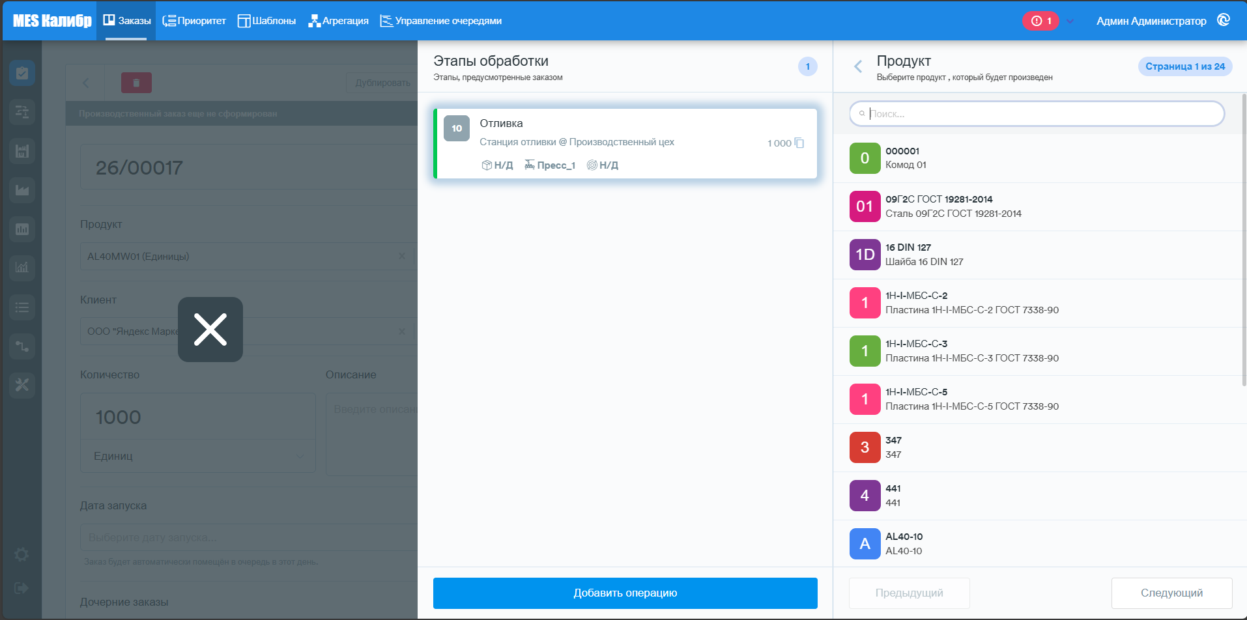
Task: Open Управление очередями menu tab
Action: coord(440,21)
